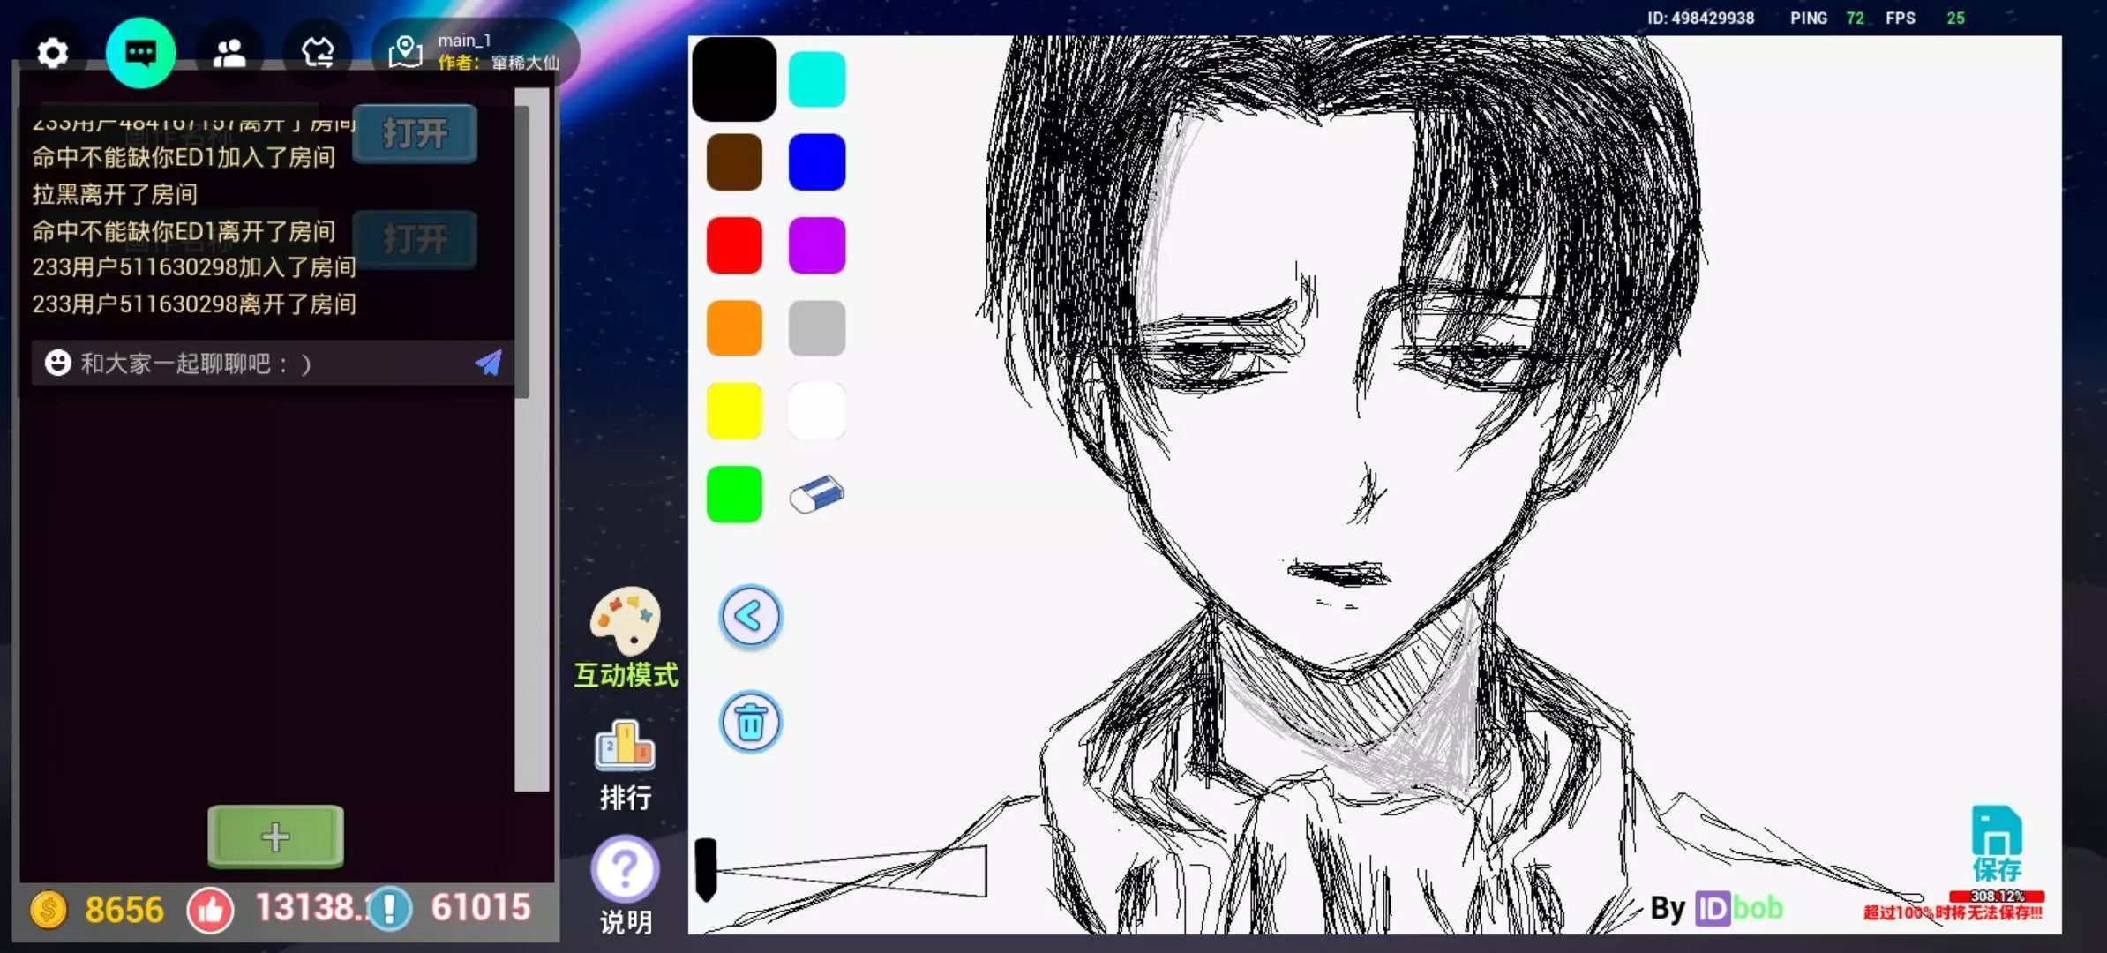Select the eraser tool
Screen dimensions: 2107x953
coord(817,494)
